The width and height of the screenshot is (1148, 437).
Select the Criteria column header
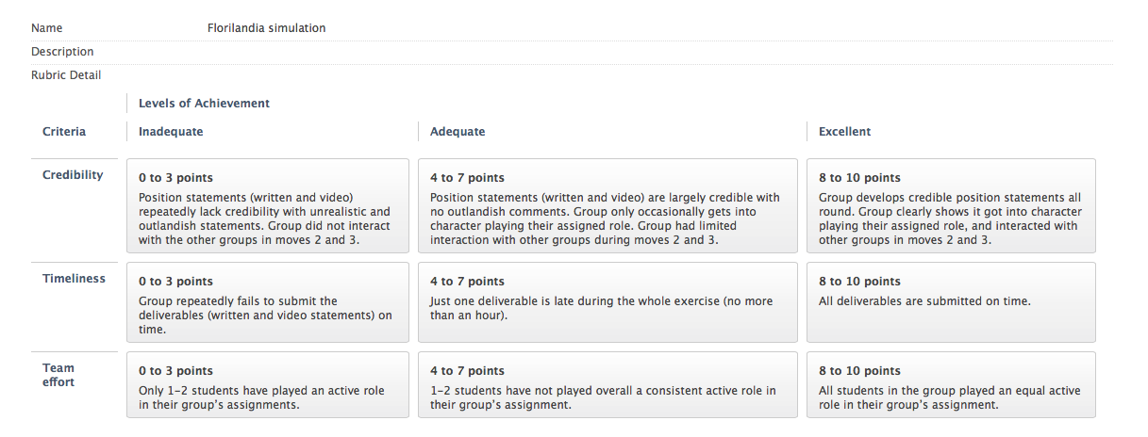click(x=64, y=132)
